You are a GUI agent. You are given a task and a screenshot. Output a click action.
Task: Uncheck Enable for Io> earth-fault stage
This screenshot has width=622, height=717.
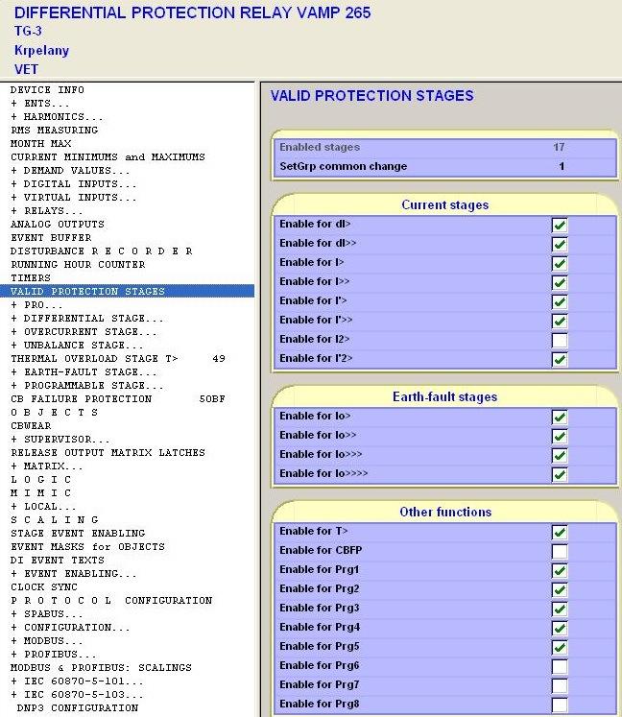coord(560,417)
